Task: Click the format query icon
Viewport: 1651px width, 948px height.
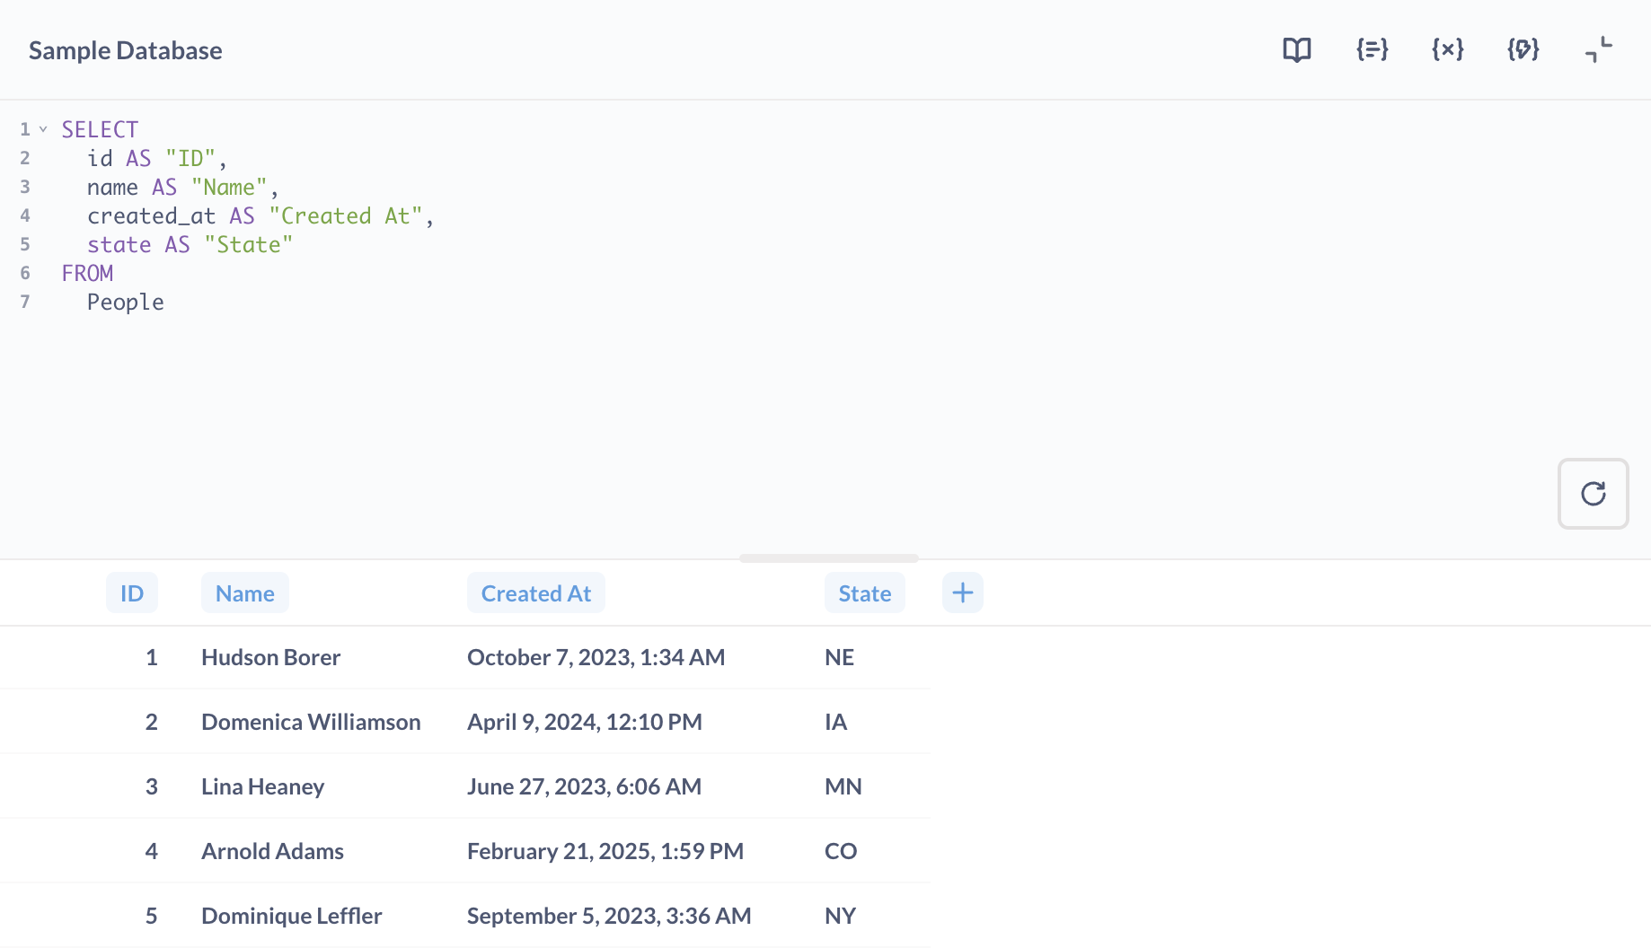Action: tap(1372, 49)
